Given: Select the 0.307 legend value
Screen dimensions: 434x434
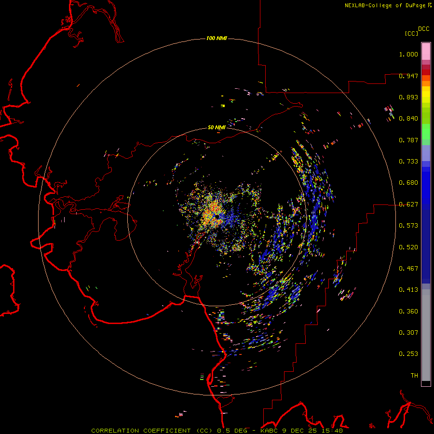Looking at the screenshot, I should tap(408, 333).
